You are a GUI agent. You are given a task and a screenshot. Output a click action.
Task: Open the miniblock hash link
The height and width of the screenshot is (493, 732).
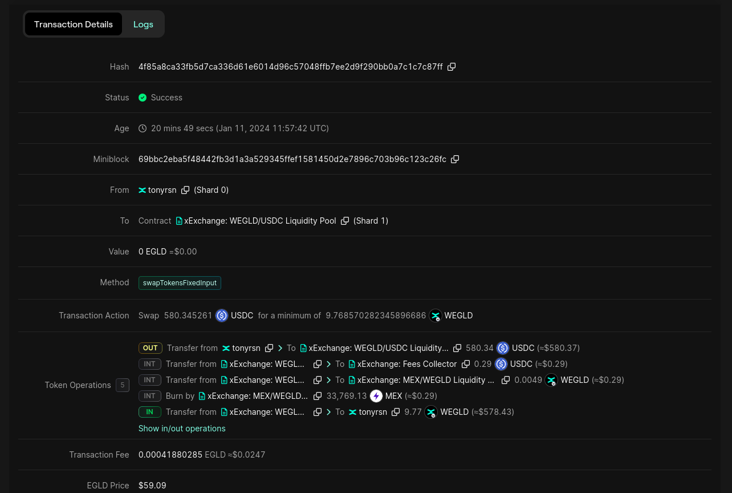click(292, 159)
